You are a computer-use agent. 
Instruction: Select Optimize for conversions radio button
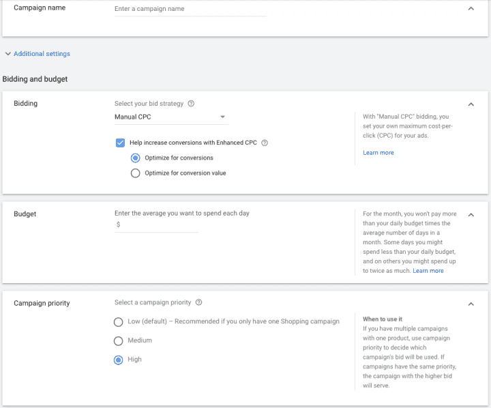point(135,158)
